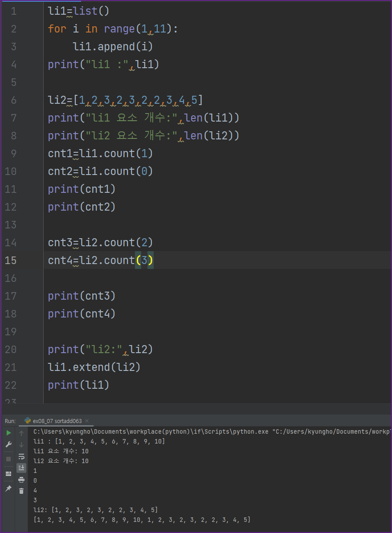Click console output line showing 4
The height and width of the screenshot is (533, 392).
pos(35,491)
